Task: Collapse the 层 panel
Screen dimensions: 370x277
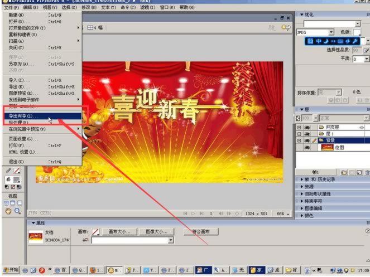Action: point(301,110)
